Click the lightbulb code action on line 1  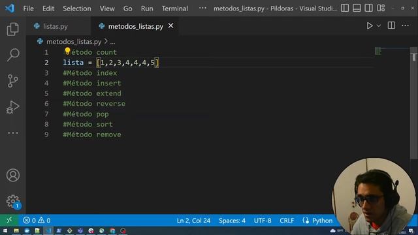67,51
